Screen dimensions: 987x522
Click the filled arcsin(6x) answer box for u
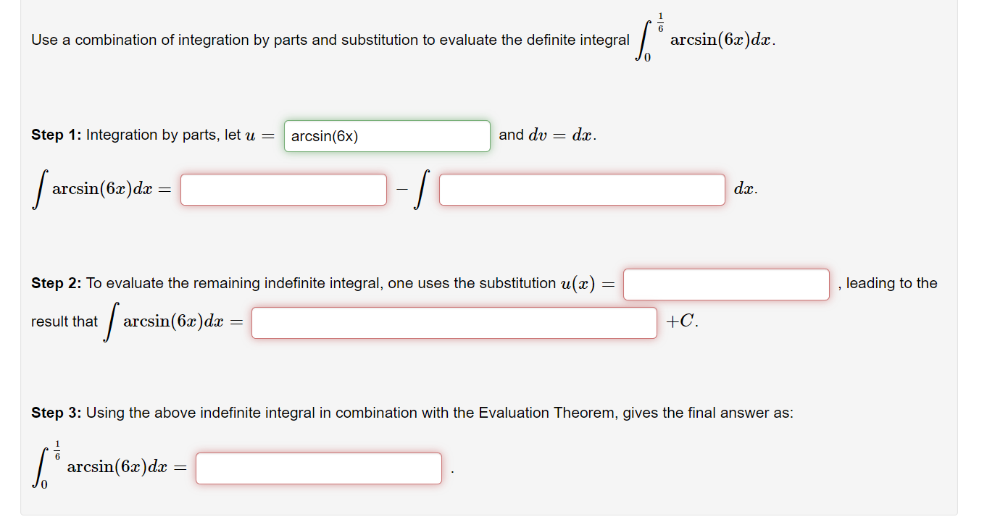point(387,136)
